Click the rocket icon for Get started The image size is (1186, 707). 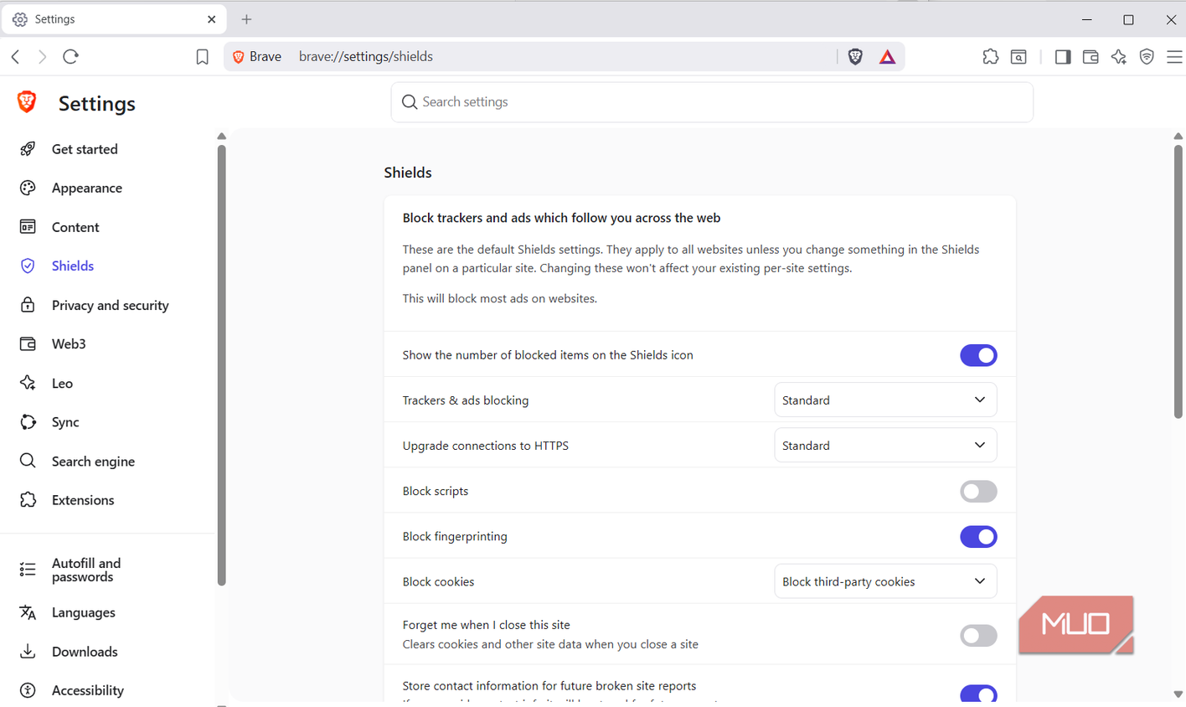point(28,149)
